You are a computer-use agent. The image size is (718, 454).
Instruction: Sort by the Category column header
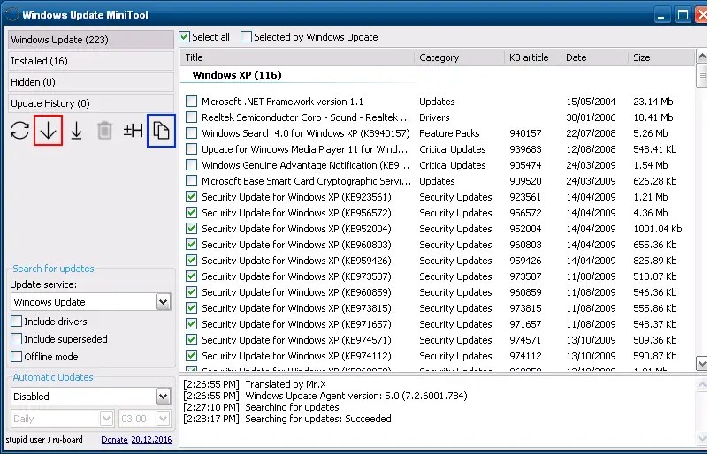tap(459, 57)
